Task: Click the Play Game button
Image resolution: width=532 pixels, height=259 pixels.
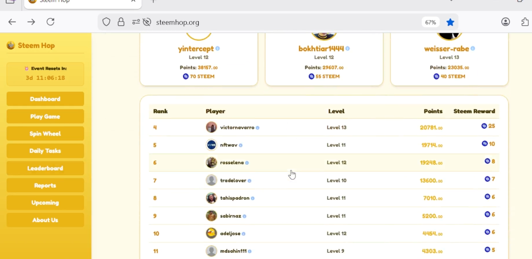Action: 45,116
